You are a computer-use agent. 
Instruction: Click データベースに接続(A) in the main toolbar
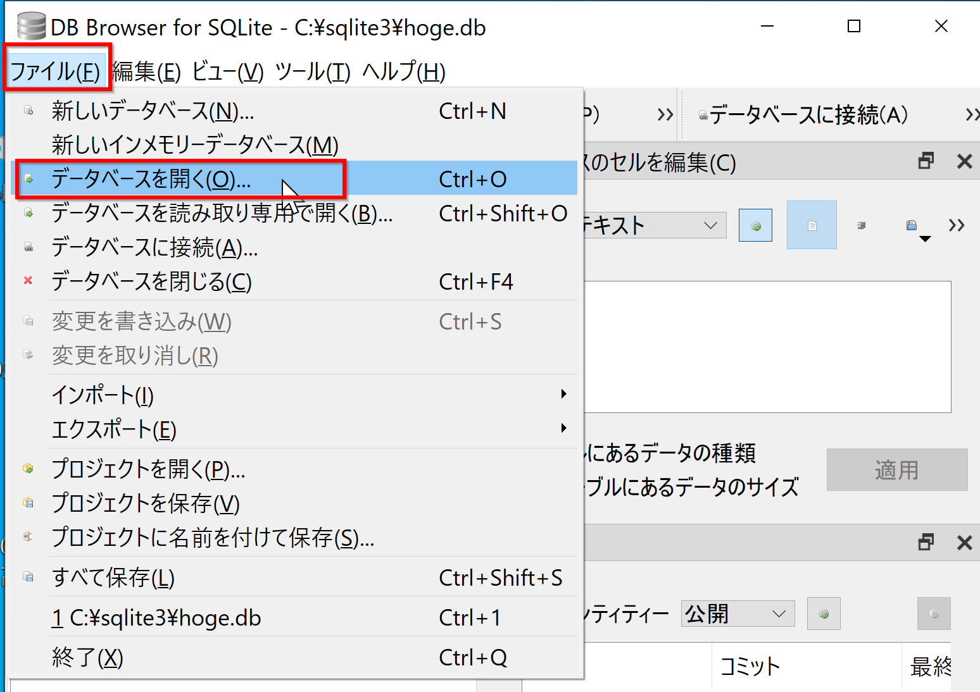(x=804, y=115)
